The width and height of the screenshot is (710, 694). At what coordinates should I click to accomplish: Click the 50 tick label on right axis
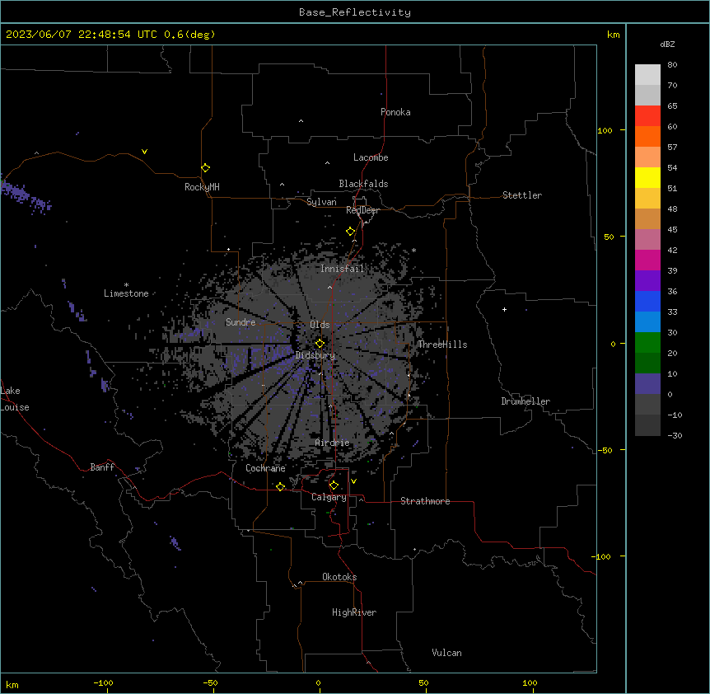click(x=609, y=237)
